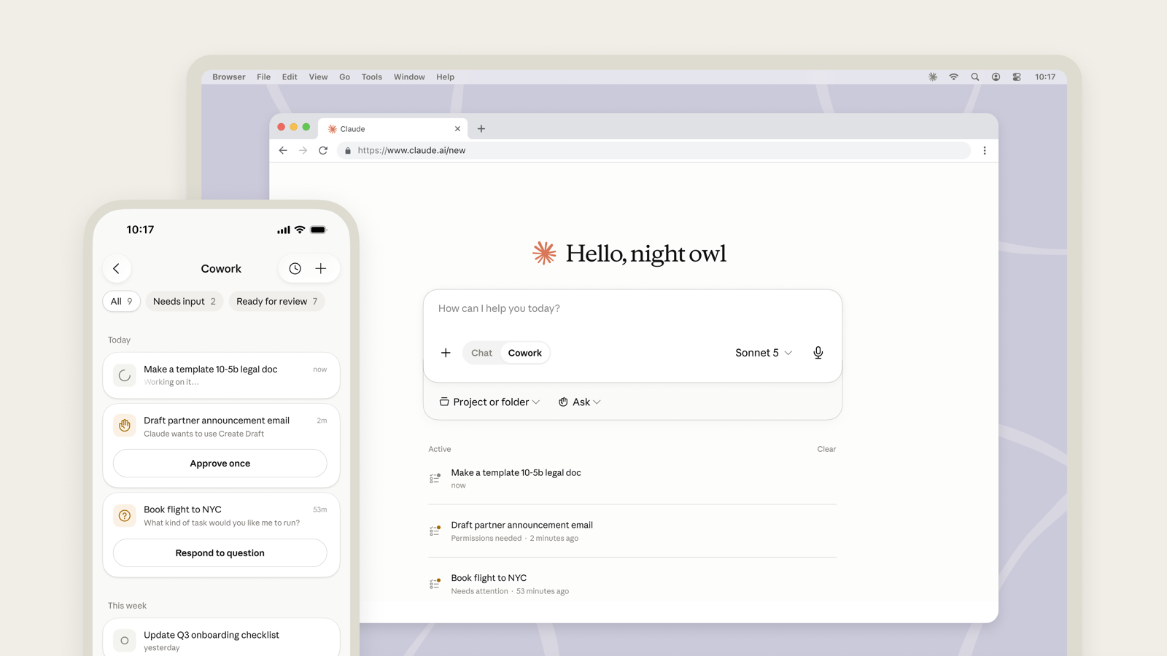Image resolution: width=1167 pixels, height=656 pixels.
Task: Click task icon beside Make a template row in browser
Action: (x=435, y=478)
